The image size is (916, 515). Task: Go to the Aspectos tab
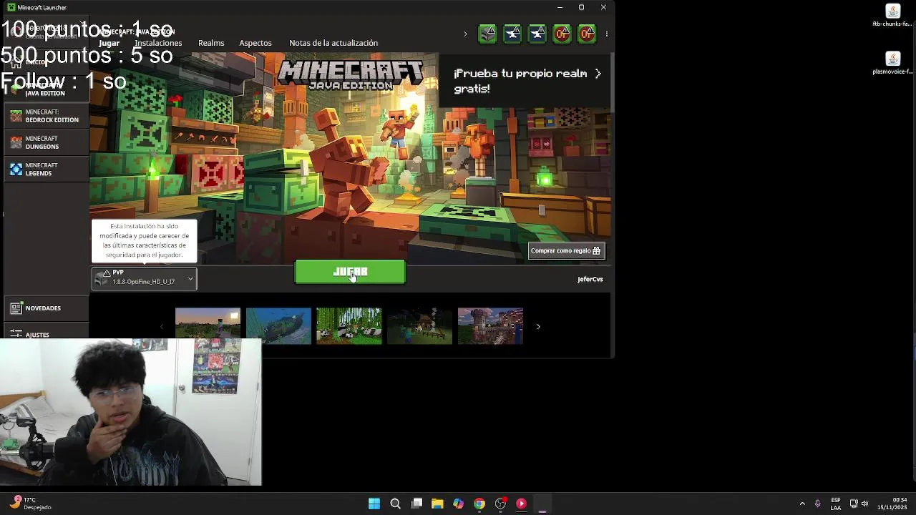pos(255,43)
